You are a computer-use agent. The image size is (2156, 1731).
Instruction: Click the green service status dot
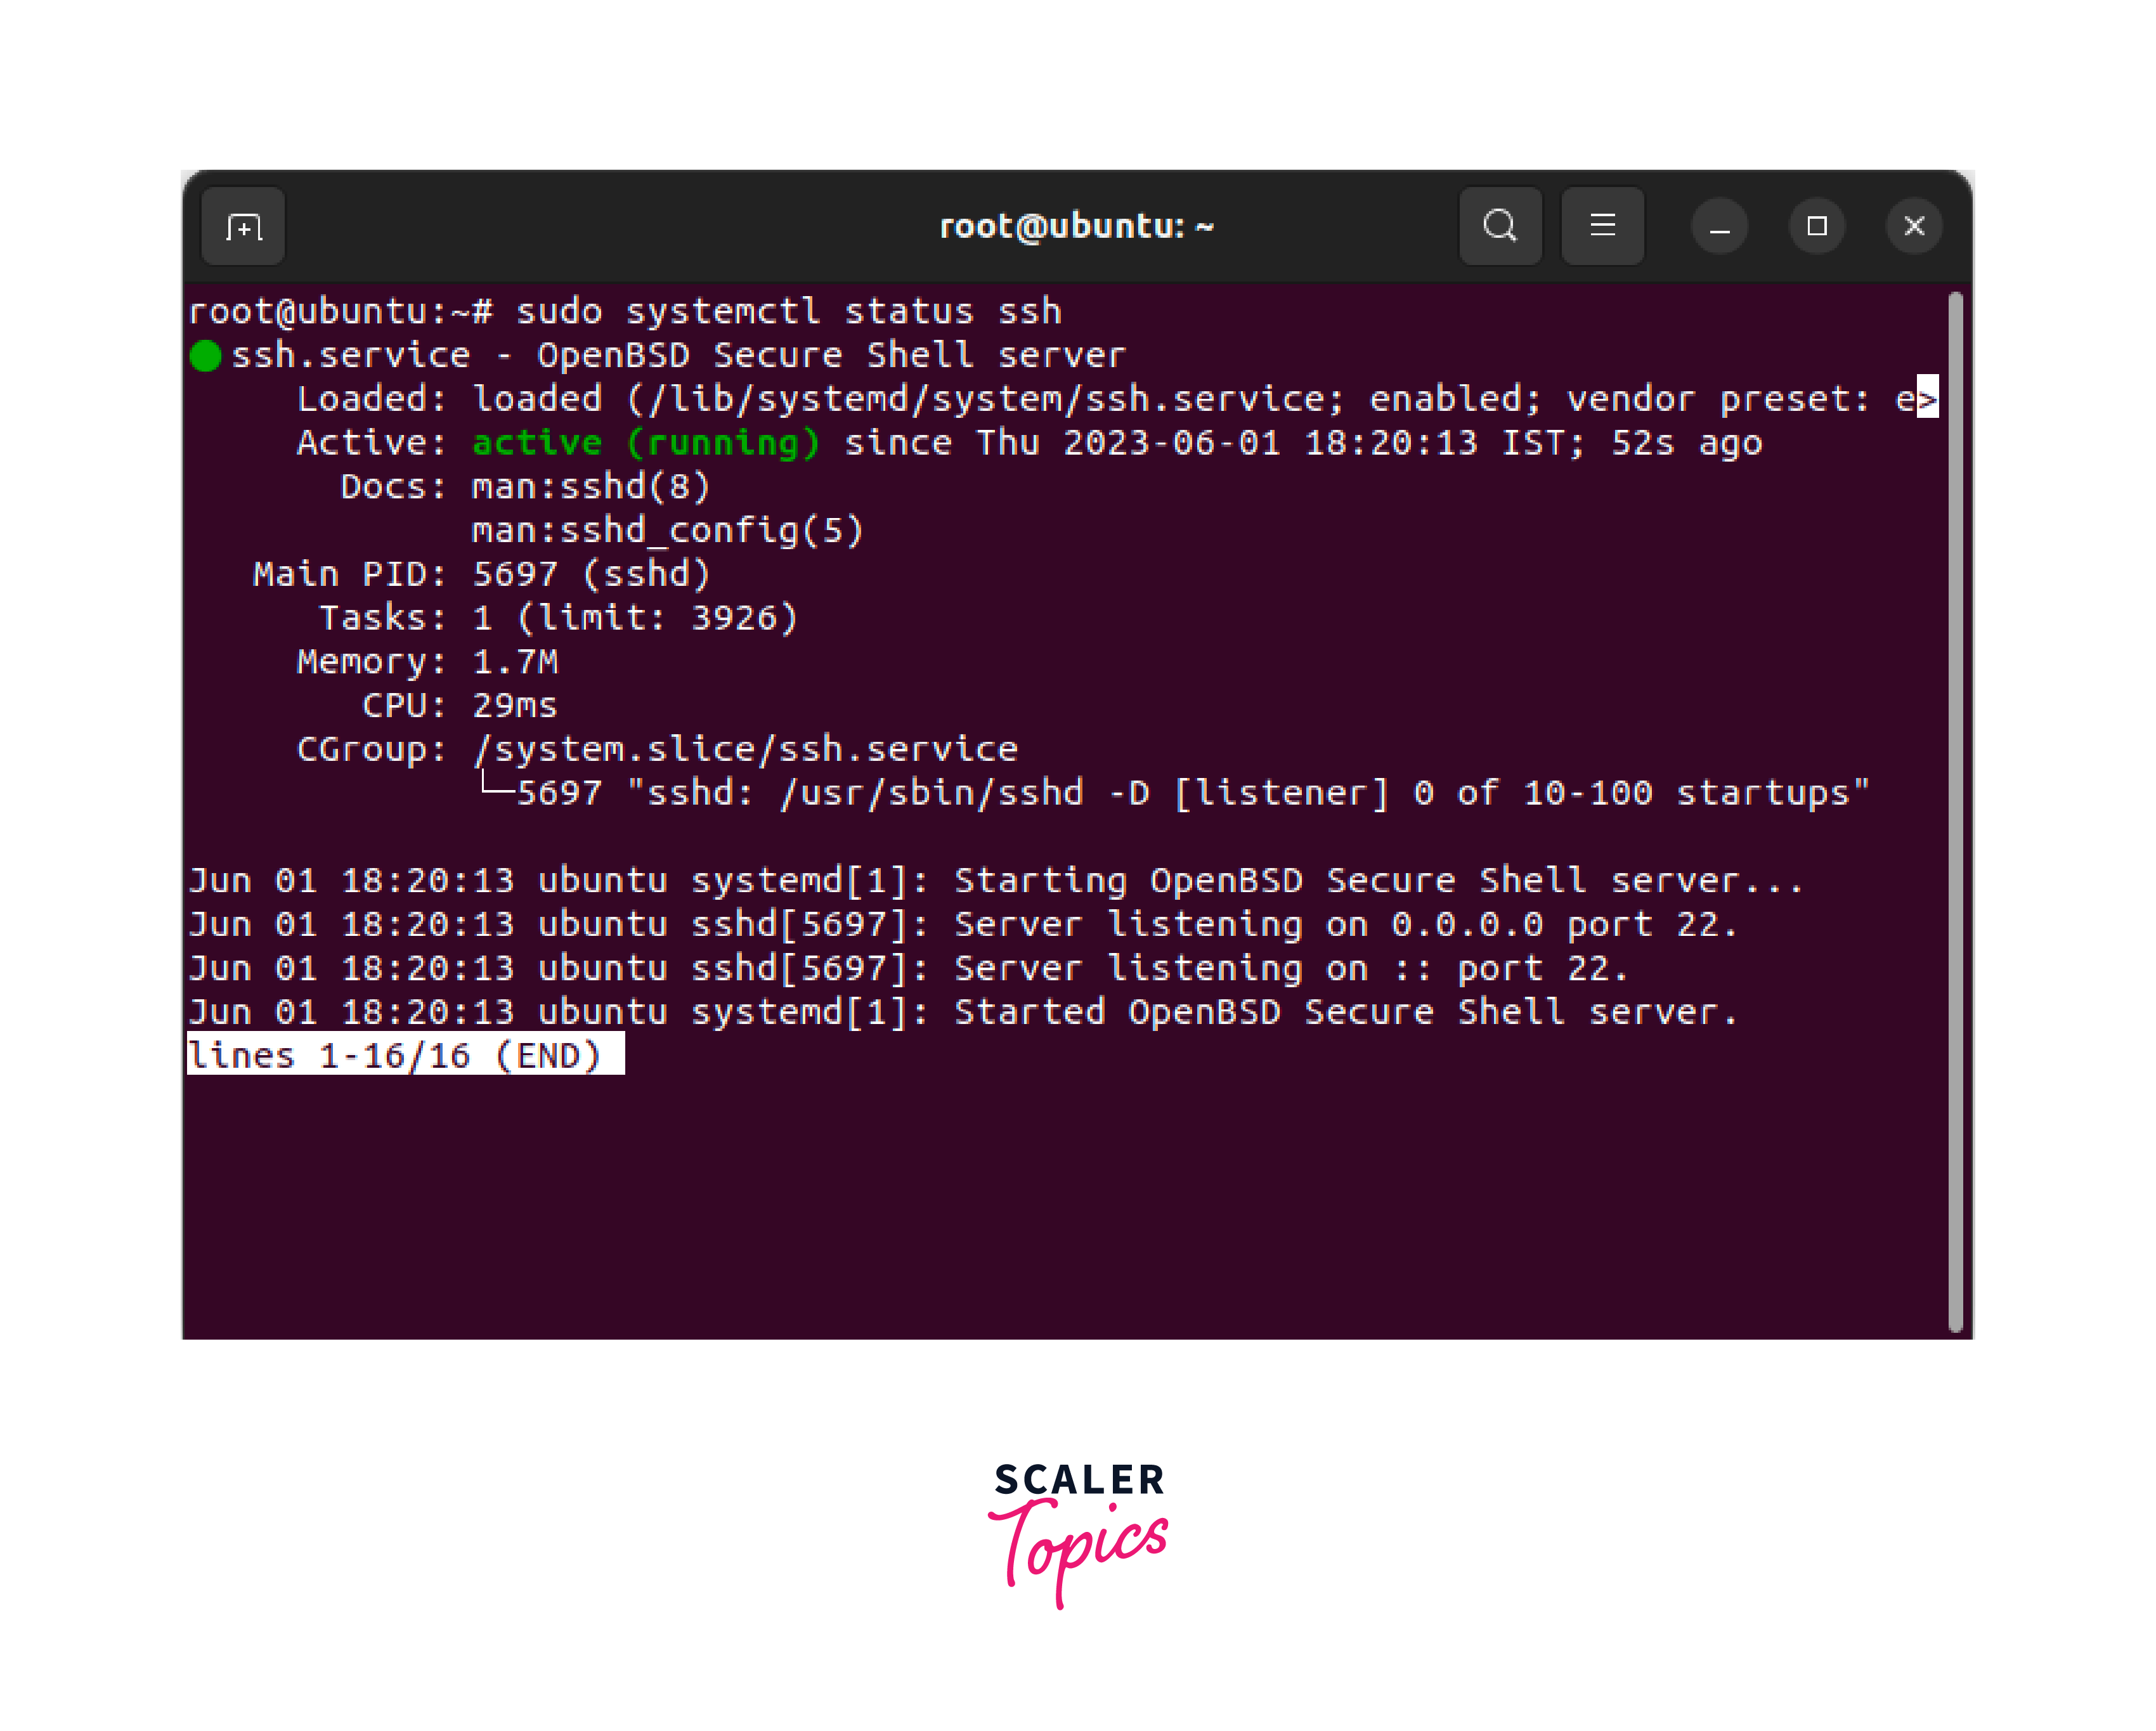tap(205, 356)
